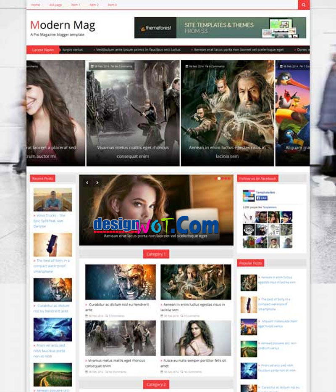Select the first featured slider dot
The width and height of the screenshot is (336, 392).
point(216,178)
